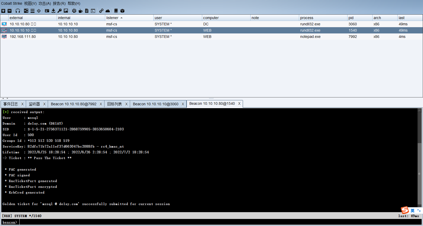Open the Cobalt Strike menu
The width and height of the screenshot is (423, 226).
coord(11,3)
